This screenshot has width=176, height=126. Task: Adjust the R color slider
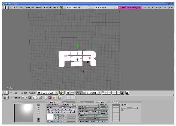(67, 115)
